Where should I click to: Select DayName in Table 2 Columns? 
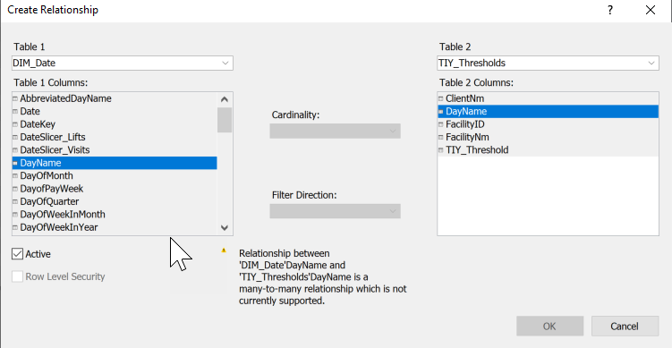548,112
